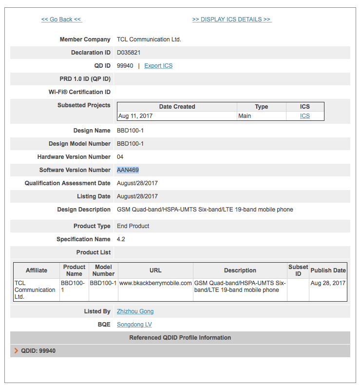
Task: Click the Product List label
Action: coord(93,252)
